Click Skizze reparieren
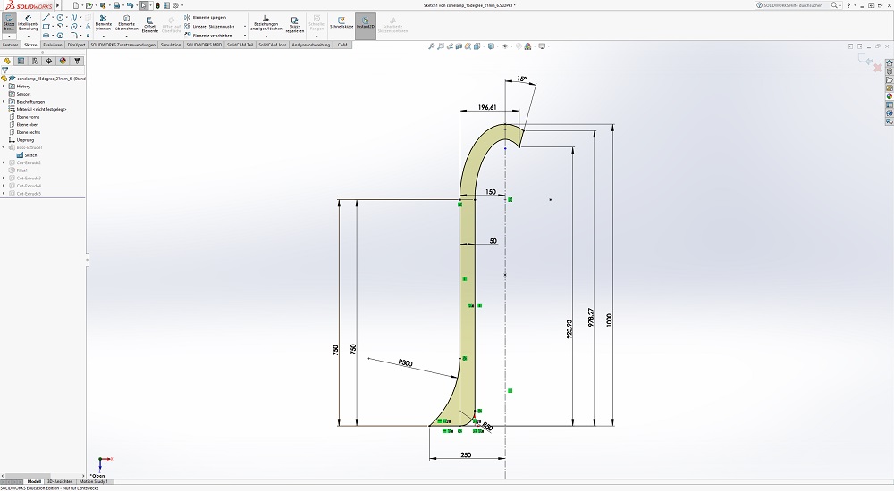 (295, 23)
